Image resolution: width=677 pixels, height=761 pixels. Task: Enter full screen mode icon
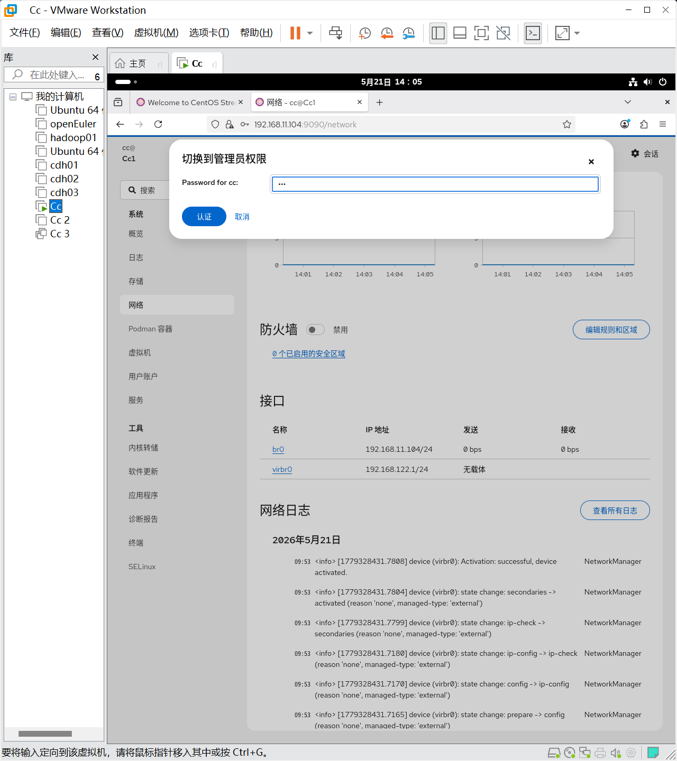(x=481, y=33)
